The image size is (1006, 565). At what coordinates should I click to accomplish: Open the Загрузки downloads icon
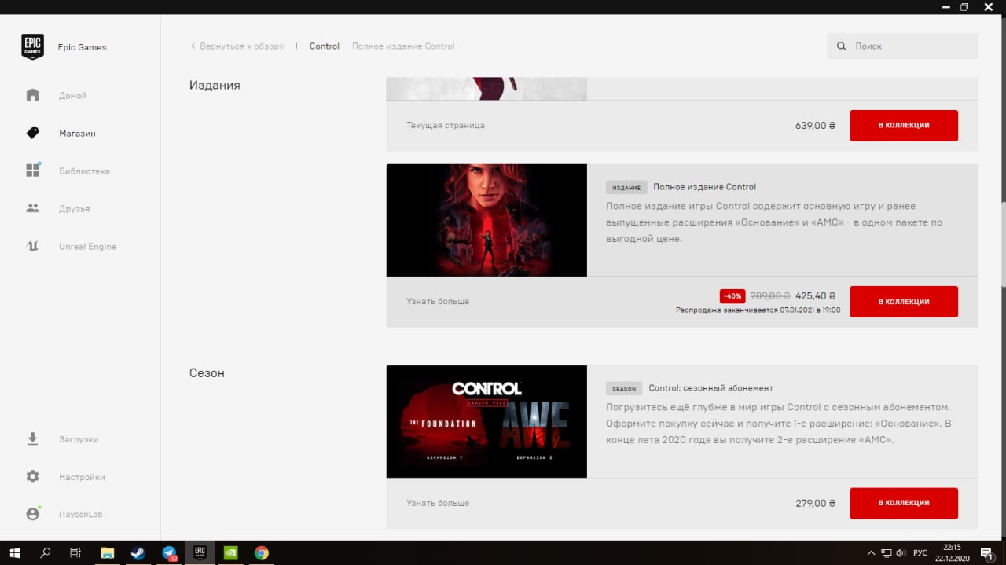[x=32, y=438]
